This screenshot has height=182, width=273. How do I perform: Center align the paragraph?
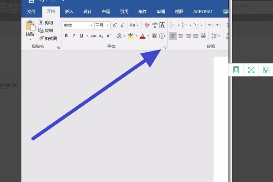180,35
